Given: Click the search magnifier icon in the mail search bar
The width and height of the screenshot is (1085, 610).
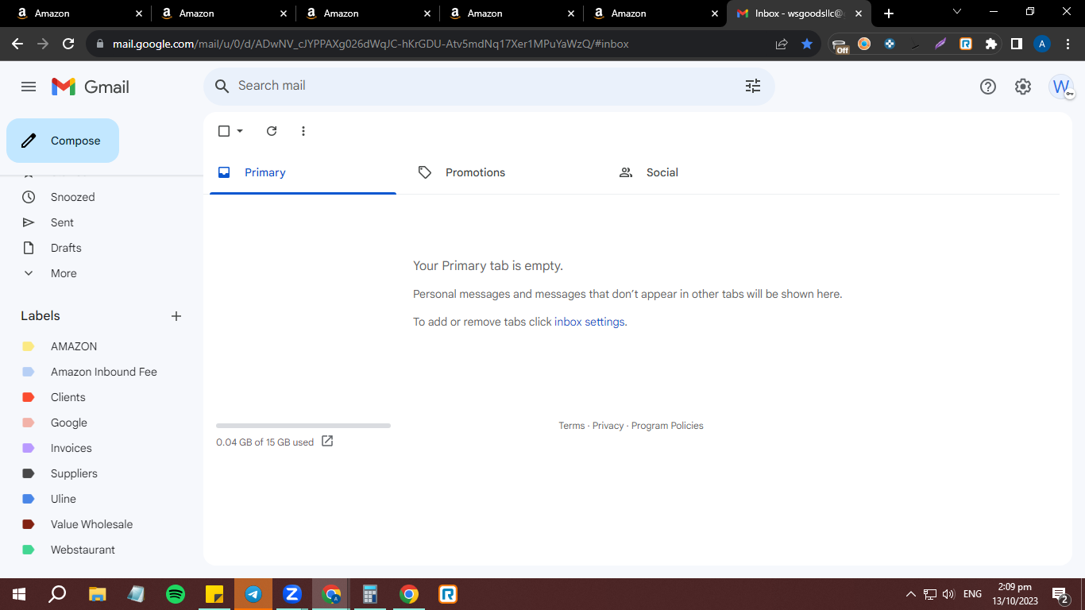Looking at the screenshot, I should [x=222, y=86].
